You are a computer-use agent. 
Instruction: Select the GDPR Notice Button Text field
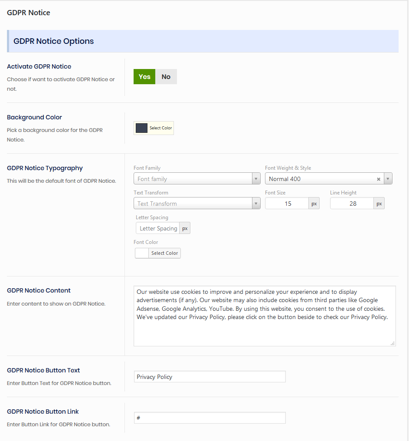tap(210, 377)
